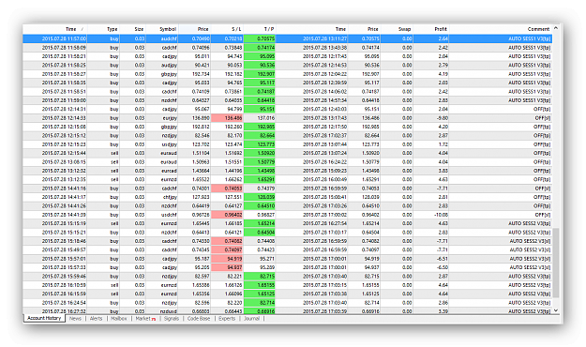Switch to the Experts tab
The height and width of the screenshot is (347, 586).
(x=227, y=319)
